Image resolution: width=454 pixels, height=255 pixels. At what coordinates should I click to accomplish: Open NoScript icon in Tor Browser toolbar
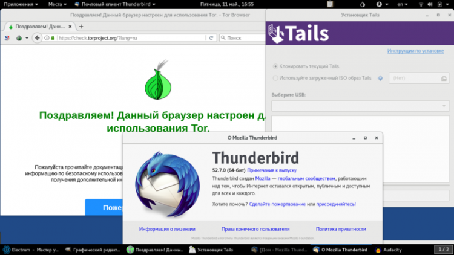[7, 38]
